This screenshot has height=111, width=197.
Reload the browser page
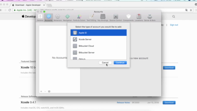coord(10,10)
